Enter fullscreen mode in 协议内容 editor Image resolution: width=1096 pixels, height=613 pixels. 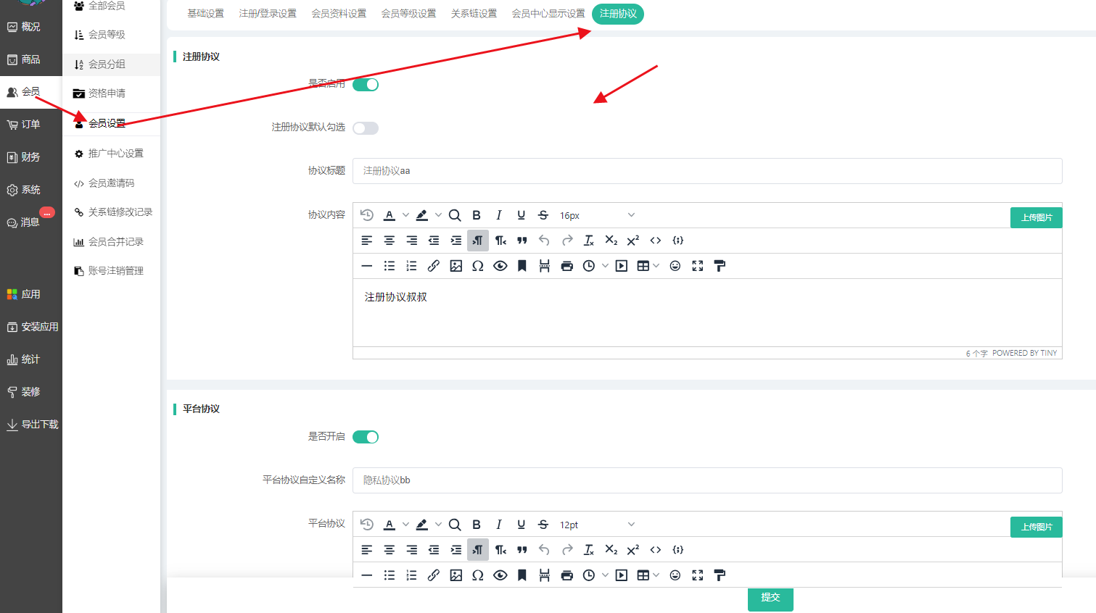coord(698,266)
